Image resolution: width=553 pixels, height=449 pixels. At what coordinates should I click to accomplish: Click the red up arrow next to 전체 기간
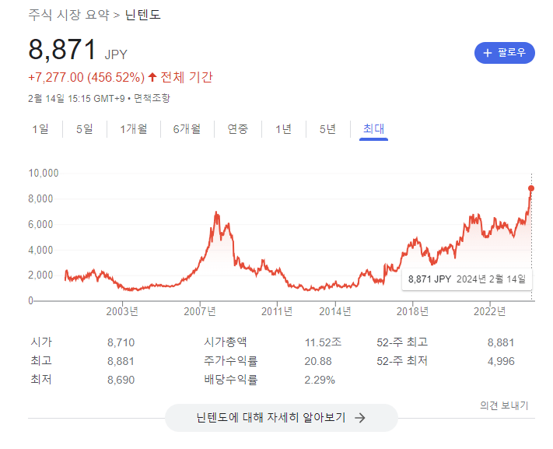pyautogui.click(x=152, y=77)
